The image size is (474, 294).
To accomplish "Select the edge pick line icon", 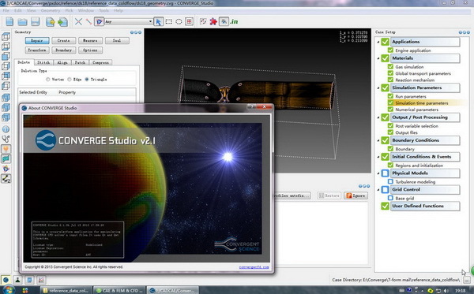I will pyautogui.click(x=88, y=21).
